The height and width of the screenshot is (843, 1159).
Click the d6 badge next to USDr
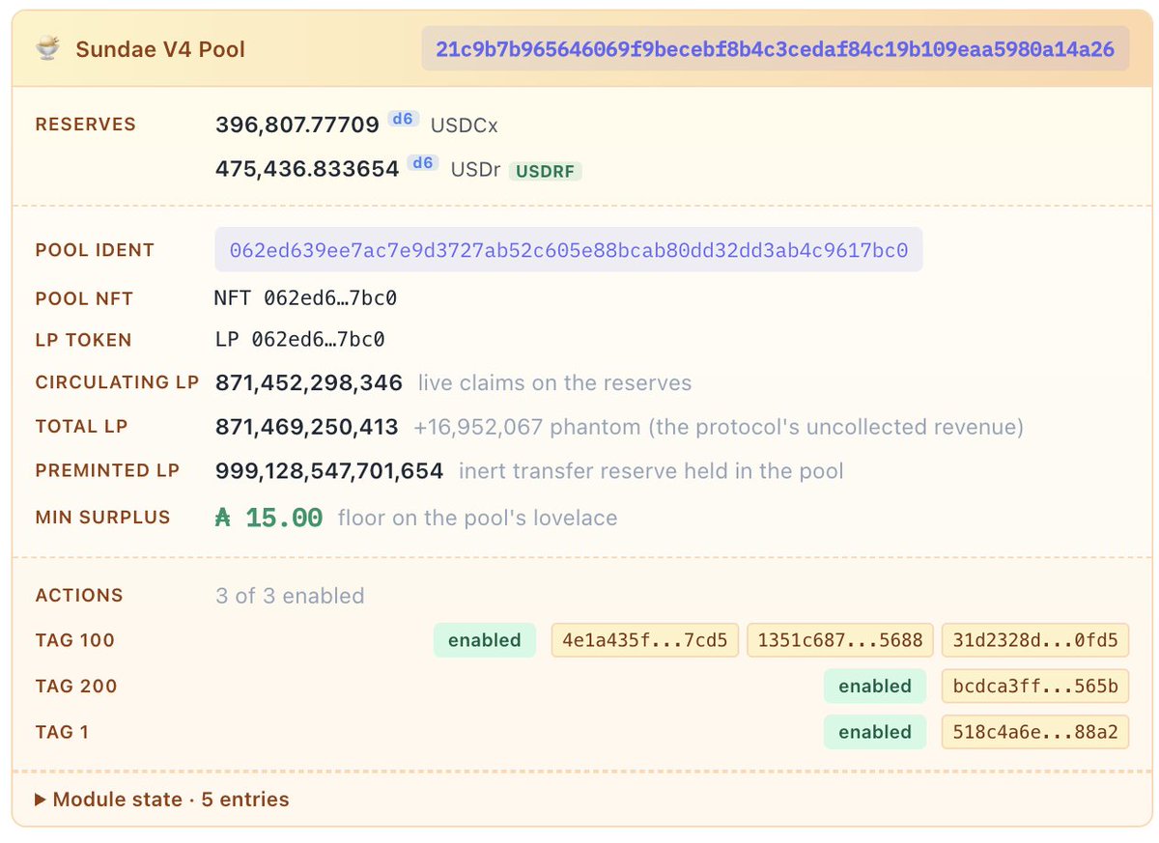click(x=422, y=163)
